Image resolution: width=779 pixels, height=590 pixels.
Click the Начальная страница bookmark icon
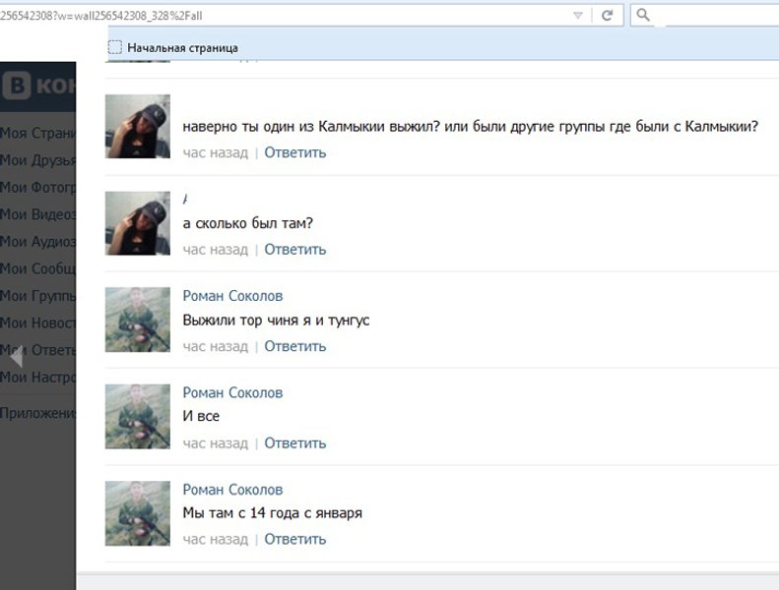coord(115,47)
